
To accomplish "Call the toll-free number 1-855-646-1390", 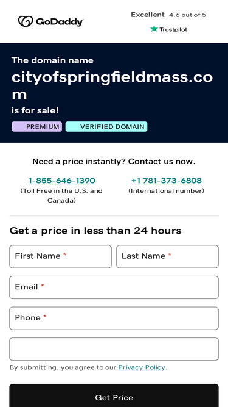I will coord(61,181).
